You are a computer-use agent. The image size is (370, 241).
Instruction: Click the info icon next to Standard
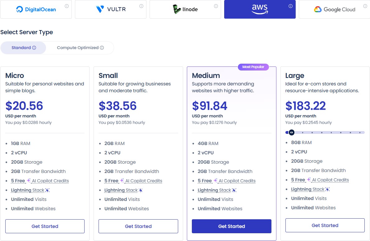click(x=34, y=48)
